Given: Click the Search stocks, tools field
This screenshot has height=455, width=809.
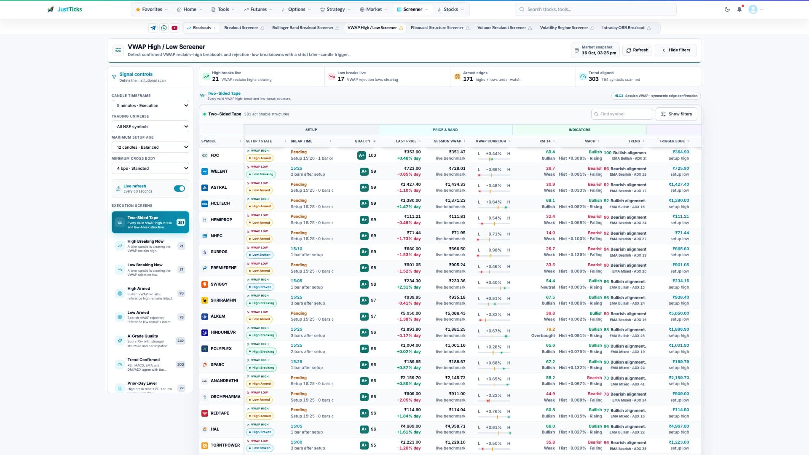Looking at the screenshot, I should 595,9.
